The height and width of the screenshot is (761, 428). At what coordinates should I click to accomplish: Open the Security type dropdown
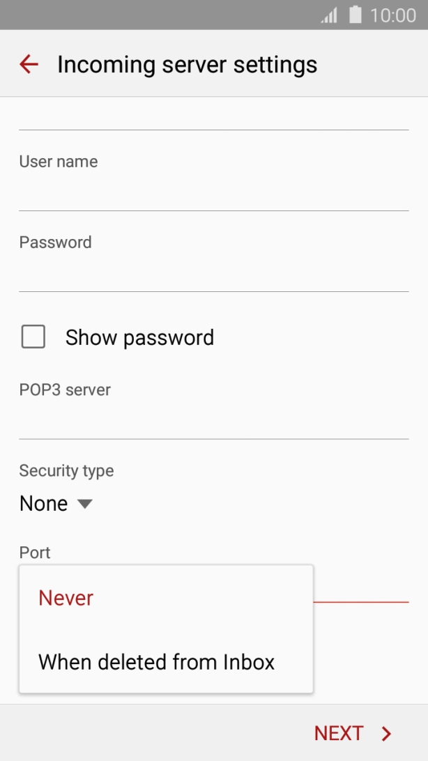[56, 503]
